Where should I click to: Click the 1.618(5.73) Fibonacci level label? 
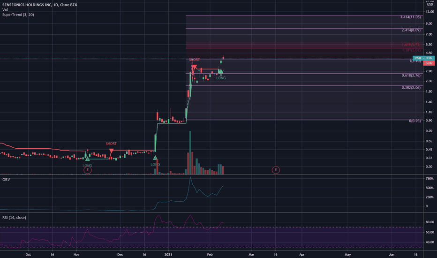(x=411, y=45)
